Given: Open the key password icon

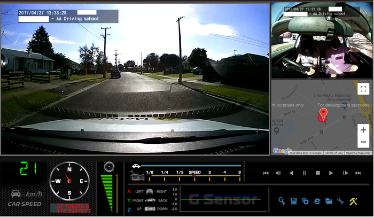Looking at the screenshot, I should [282, 201].
